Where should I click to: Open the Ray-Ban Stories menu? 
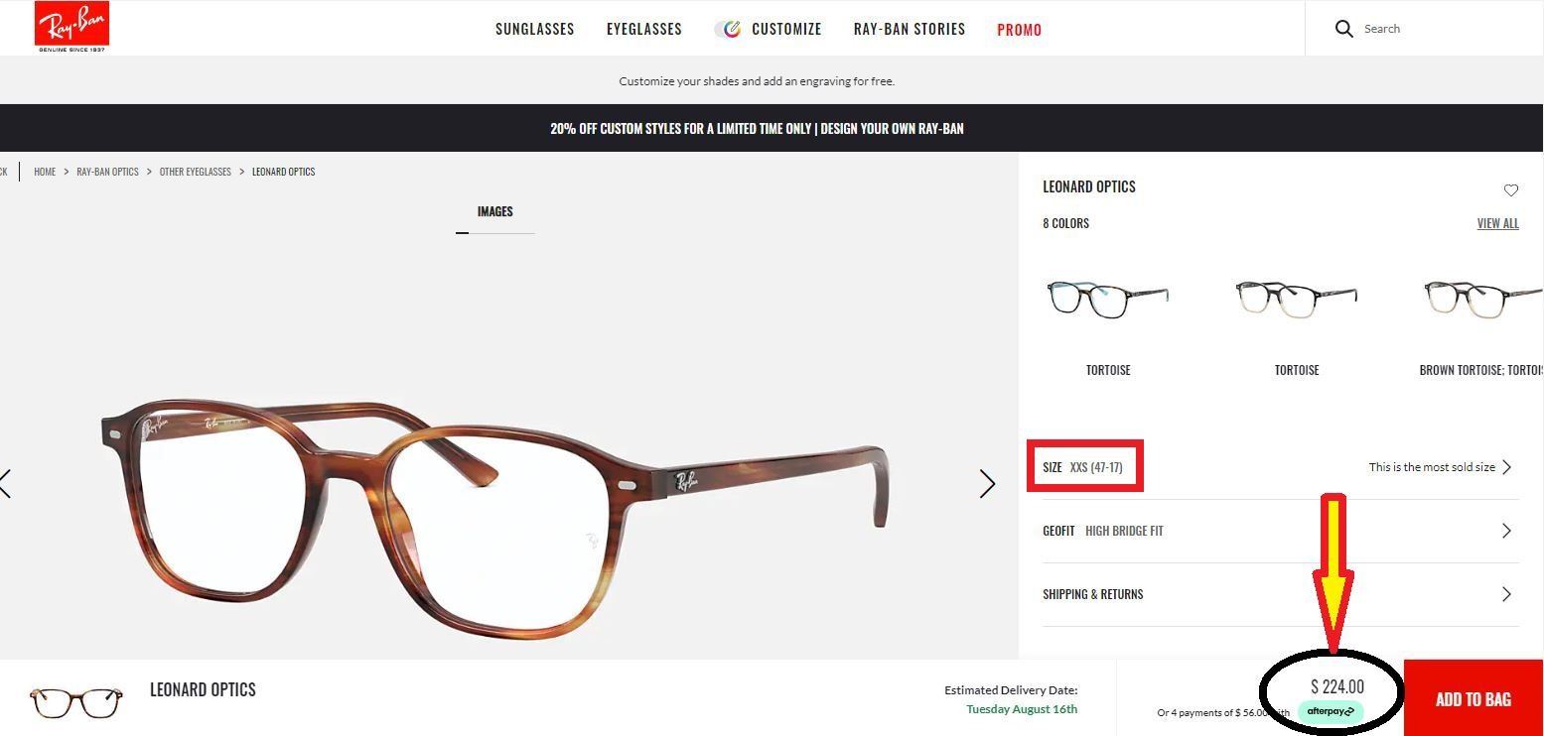click(910, 29)
